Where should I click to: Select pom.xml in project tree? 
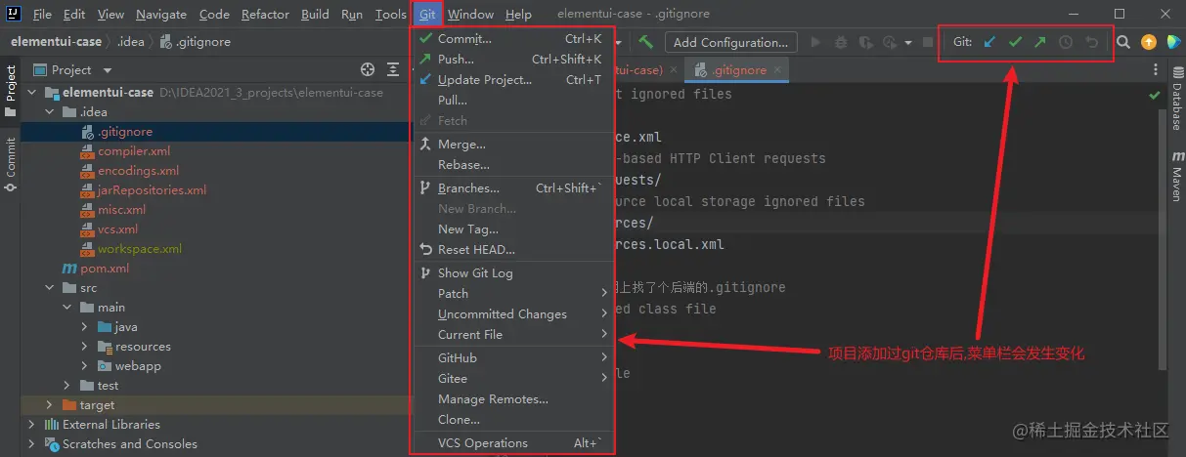(x=105, y=268)
